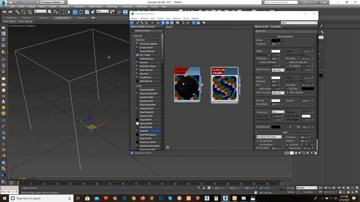
Task: Select Multi/Sub-Object material in browser
Action: click(x=148, y=66)
